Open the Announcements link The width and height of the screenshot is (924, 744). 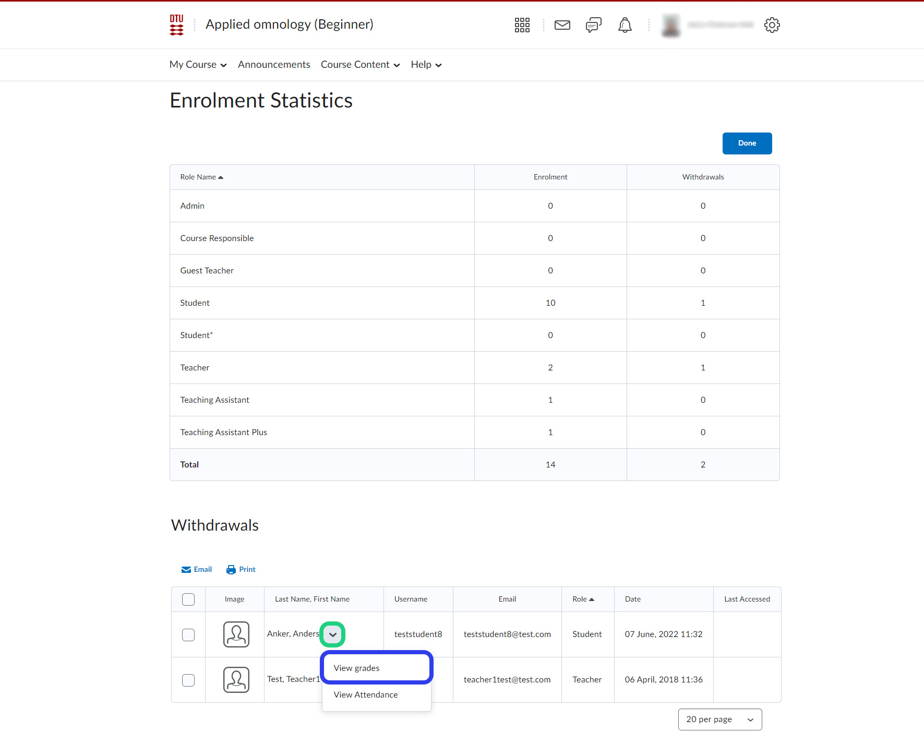(x=274, y=65)
